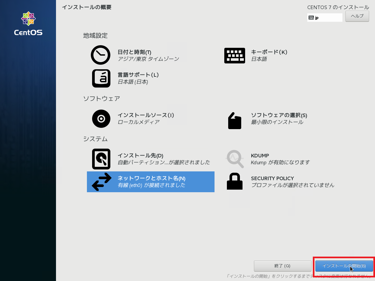This screenshot has width=375, height=281.
Task: Open the Date & Time clock icon
Action: pos(101,55)
